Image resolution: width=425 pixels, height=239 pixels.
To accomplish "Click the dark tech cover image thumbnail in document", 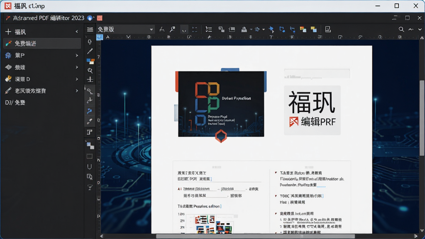I will 221,104.
